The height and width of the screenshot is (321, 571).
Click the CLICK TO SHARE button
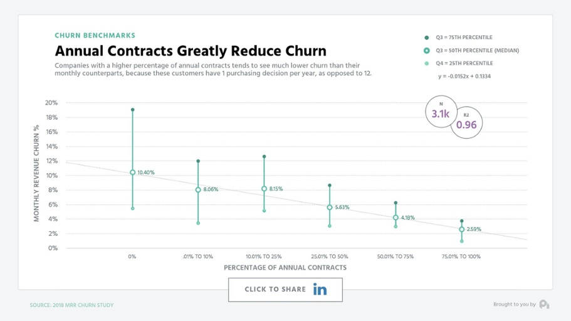pyautogui.click(x=286, y=290)
